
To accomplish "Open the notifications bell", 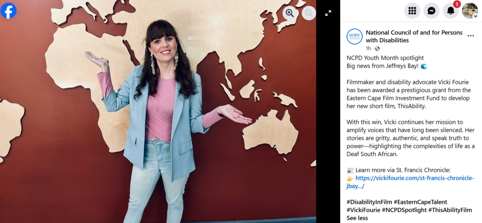I will 450,11.
